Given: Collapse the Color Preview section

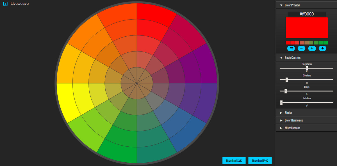Looking at the screenshot, I should click(x=281, y=5).
